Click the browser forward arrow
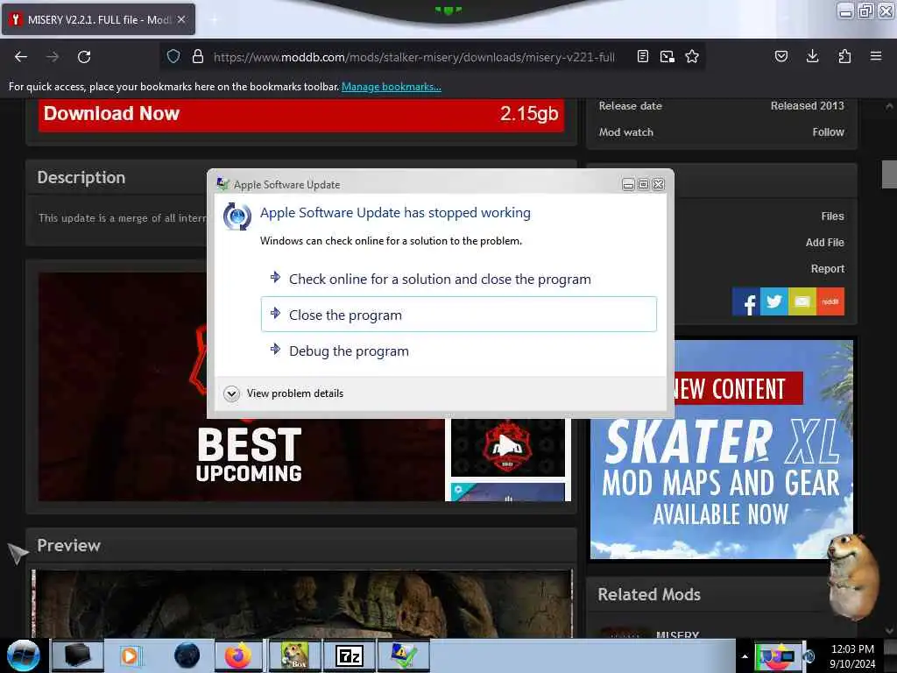This screenshot has width=897, height=673. pyautogui.click(x=53, y=57)
